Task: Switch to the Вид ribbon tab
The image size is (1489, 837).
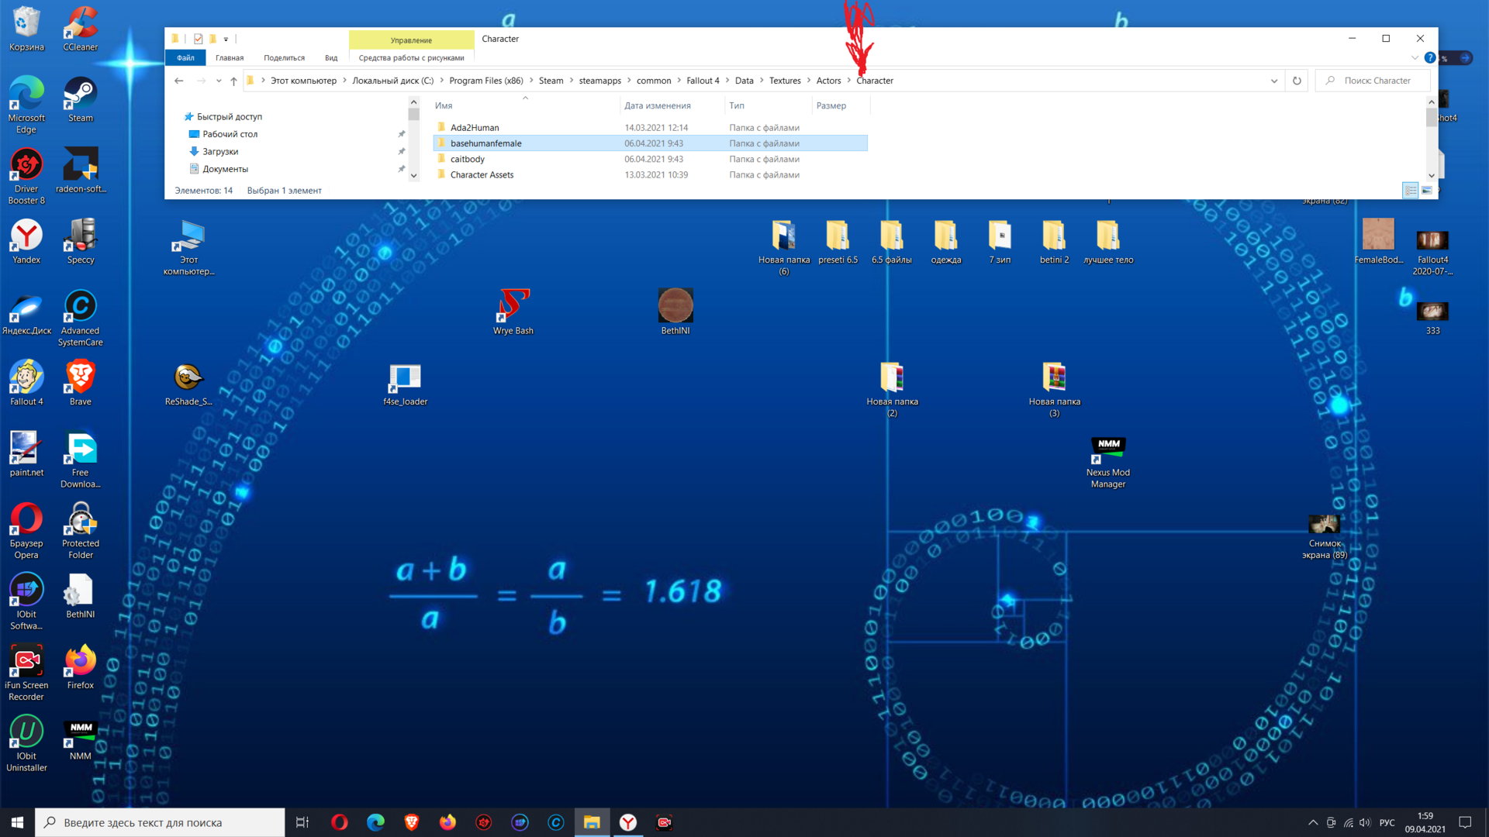Action: (x=331, y=58)
